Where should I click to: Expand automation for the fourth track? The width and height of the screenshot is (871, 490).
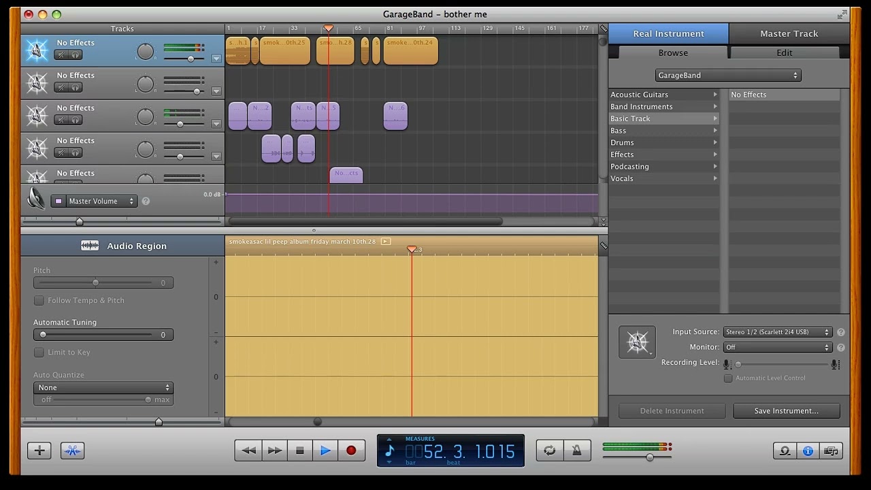(216, 157)
